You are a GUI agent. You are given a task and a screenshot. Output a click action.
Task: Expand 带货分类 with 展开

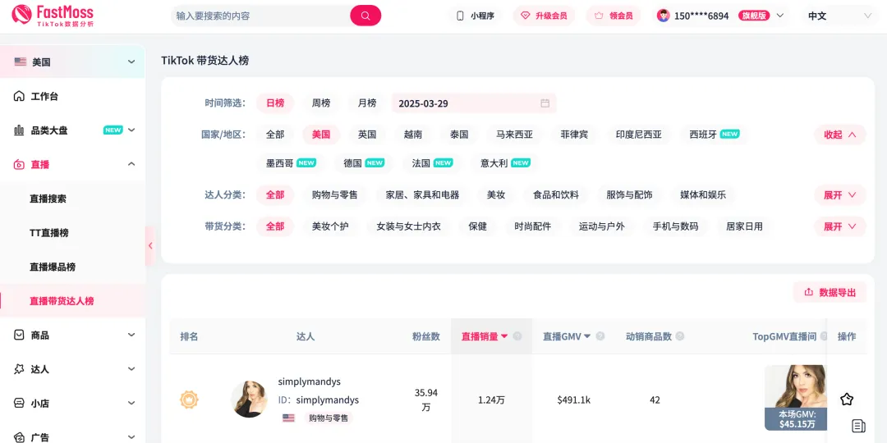[840, 226]
